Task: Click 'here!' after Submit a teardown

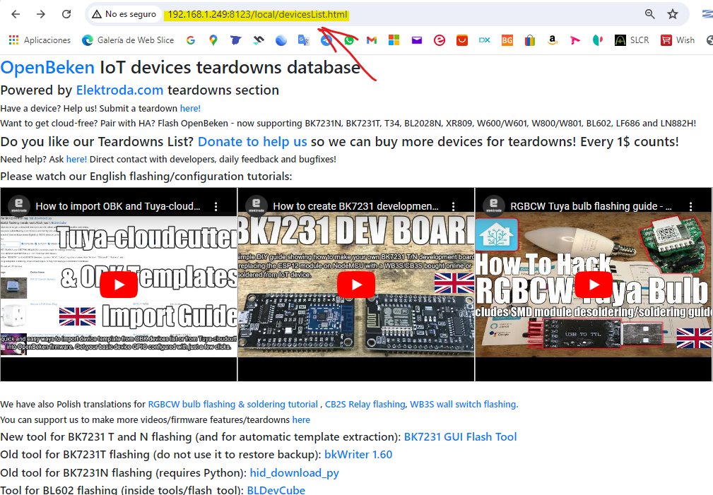Action: point(190,108)
